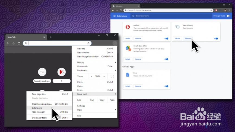This screenshot has width=235, height=132.
Task: Go forward in the New Tab window
Action: point(13,43)
